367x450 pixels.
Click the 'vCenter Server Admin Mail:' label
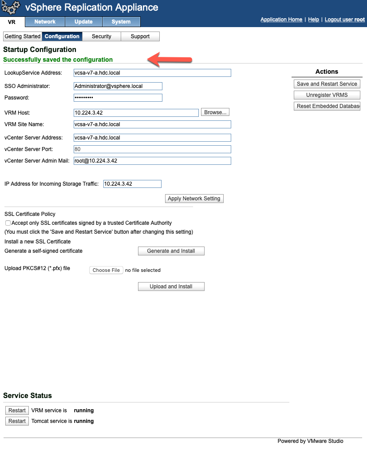(x=37, y=161)
